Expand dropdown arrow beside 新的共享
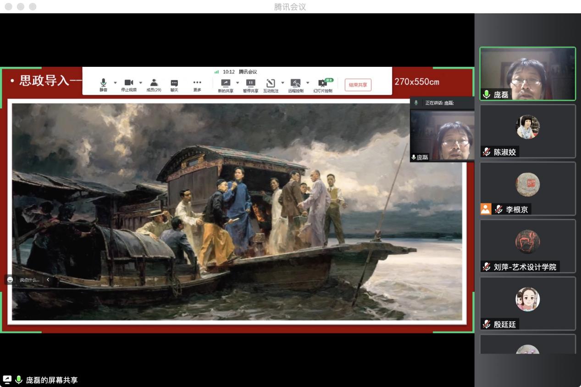This screenshot has width=581, height=387. pyautogui.click(x=238, y=83)
